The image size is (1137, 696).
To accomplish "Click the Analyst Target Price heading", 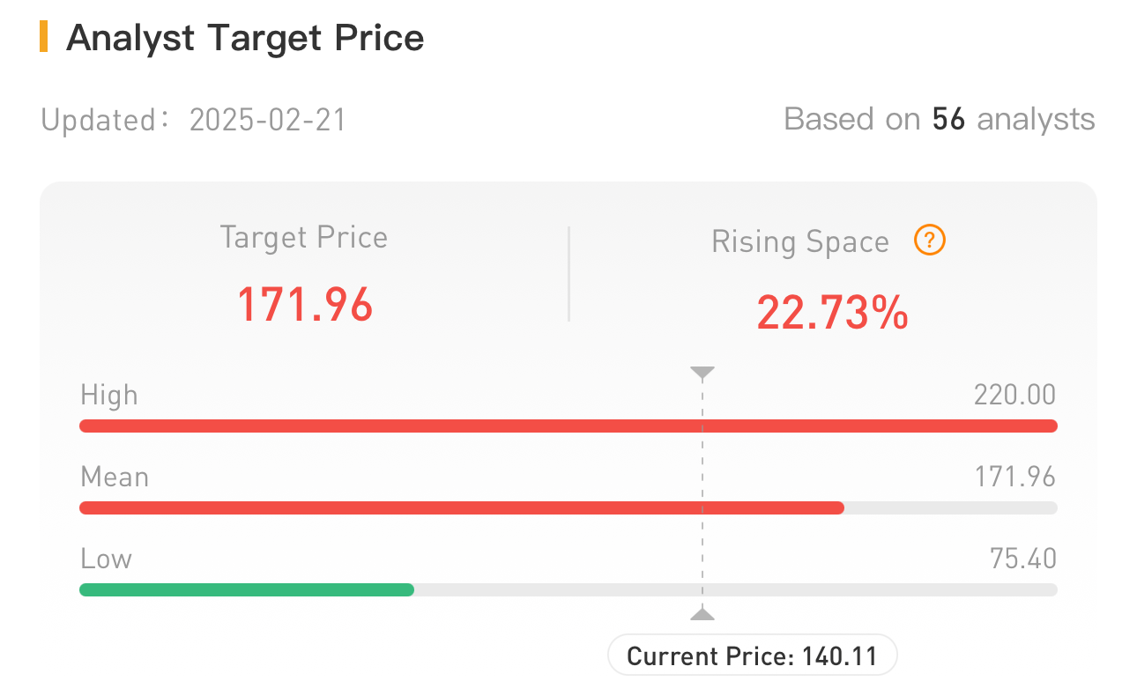I will pyautogui.click(x=245, y=38).
